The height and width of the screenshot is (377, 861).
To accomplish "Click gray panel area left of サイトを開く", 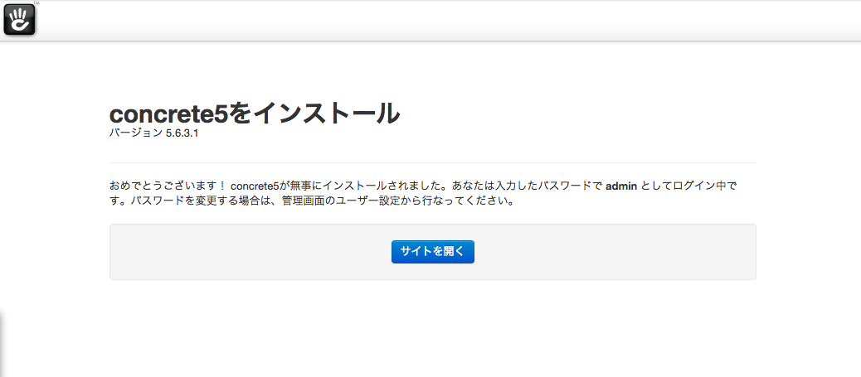I will (249, 252).
